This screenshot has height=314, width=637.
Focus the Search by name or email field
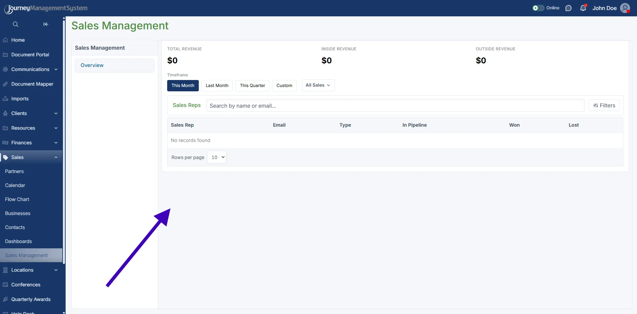tap(395, 106)
